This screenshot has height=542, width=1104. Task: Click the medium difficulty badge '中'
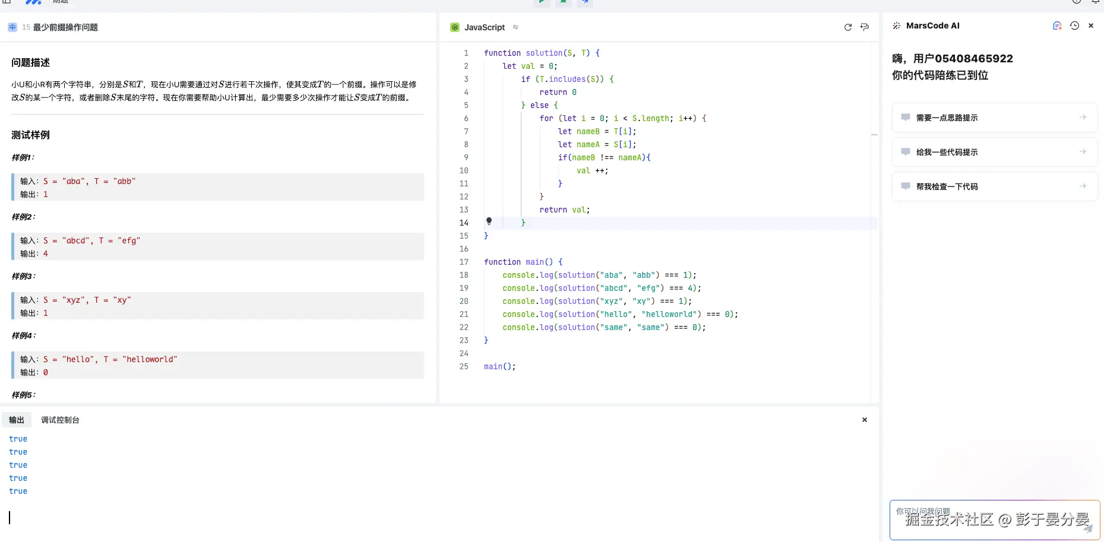pyautogui.click(x=12, y=27)
